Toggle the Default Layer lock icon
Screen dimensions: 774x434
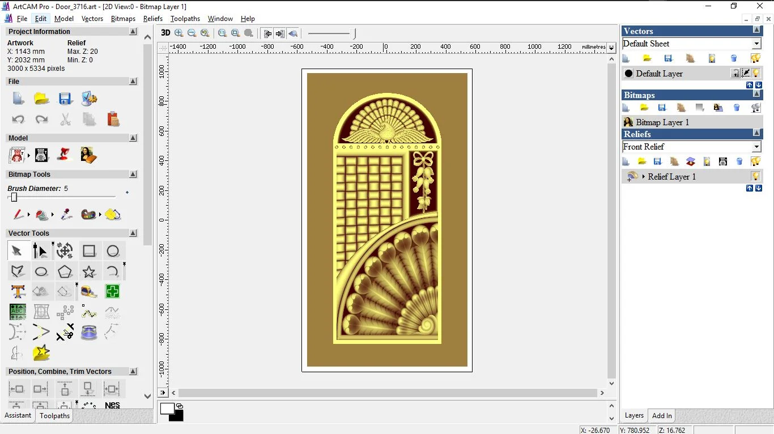[735, 73]
